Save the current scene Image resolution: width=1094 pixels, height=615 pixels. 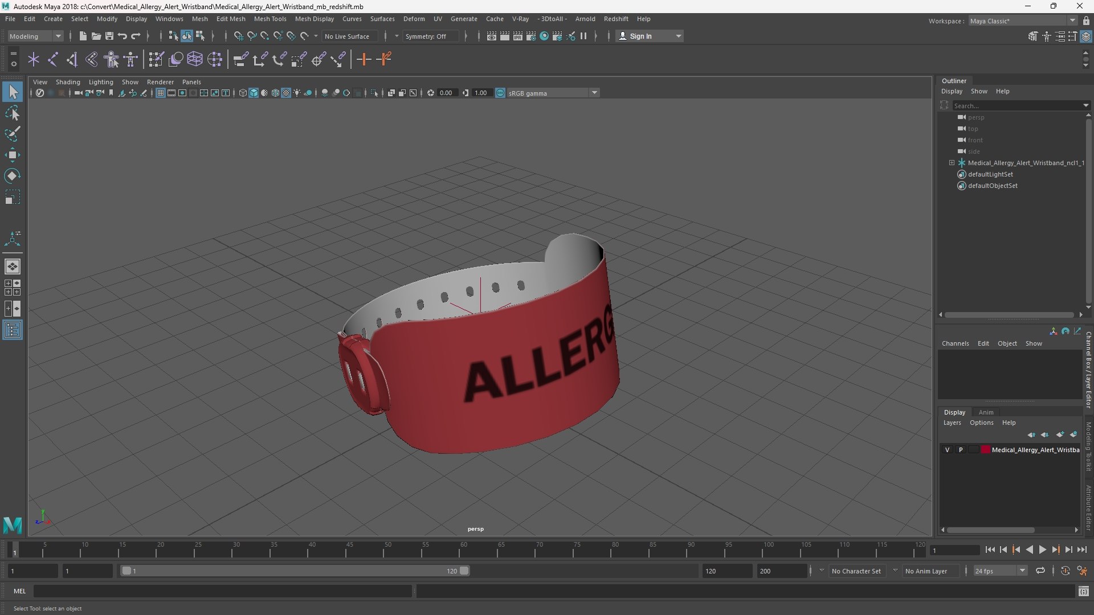pos(109,36)
